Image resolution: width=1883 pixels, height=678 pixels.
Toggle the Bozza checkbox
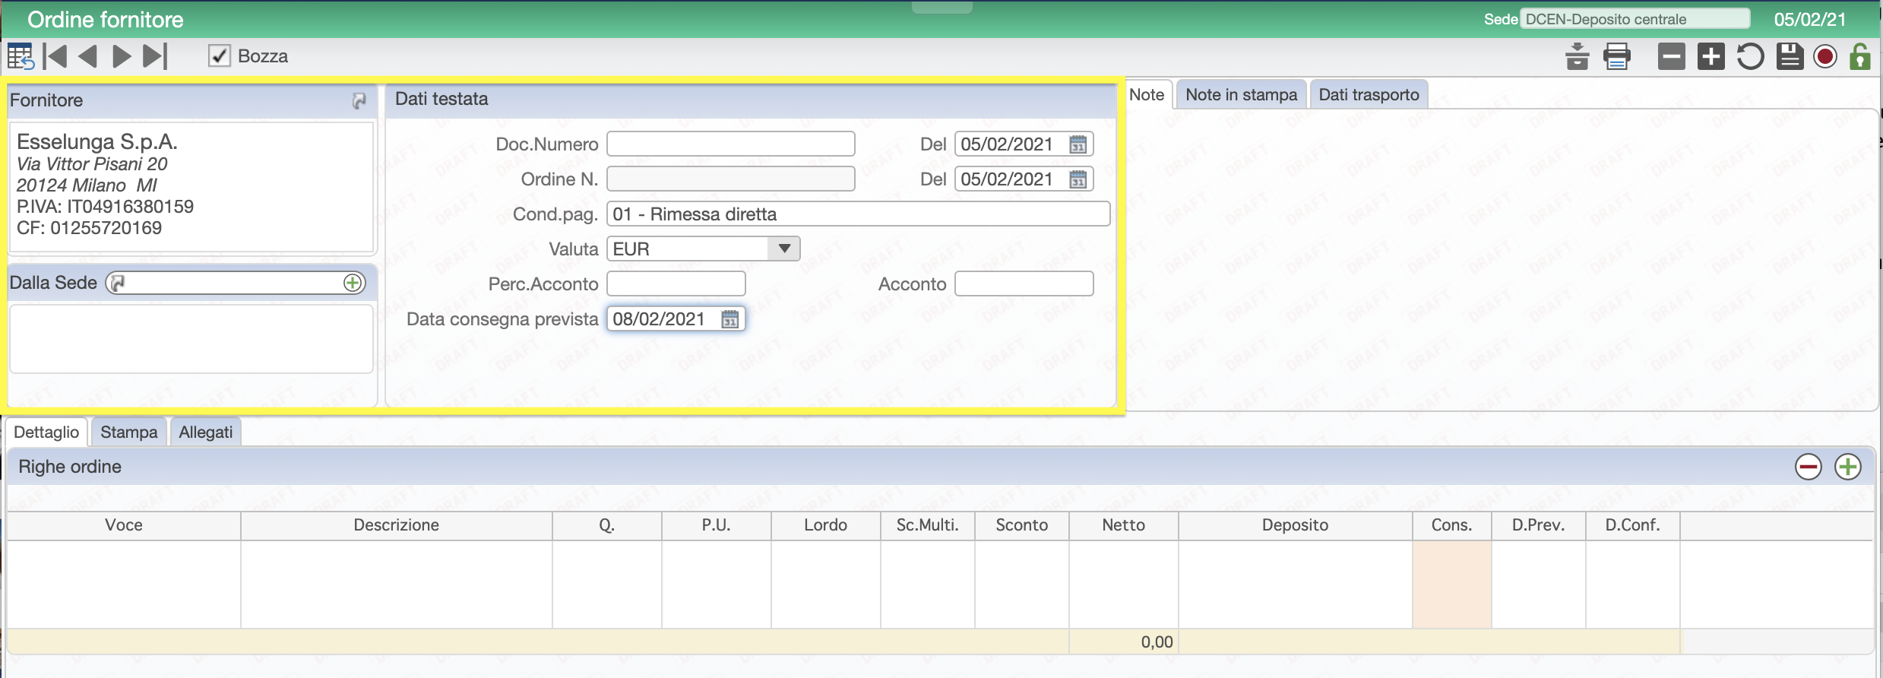click(x=219, y=56)
